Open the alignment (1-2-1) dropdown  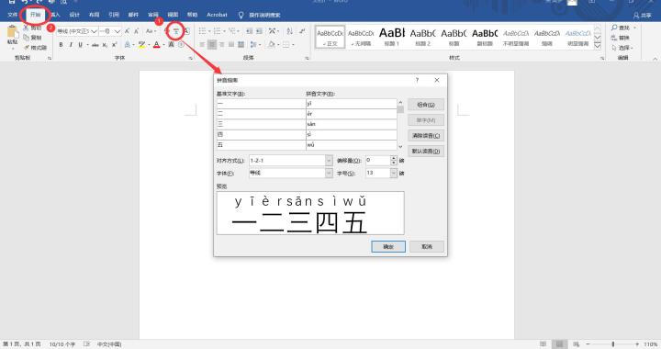tap(329, 161)
